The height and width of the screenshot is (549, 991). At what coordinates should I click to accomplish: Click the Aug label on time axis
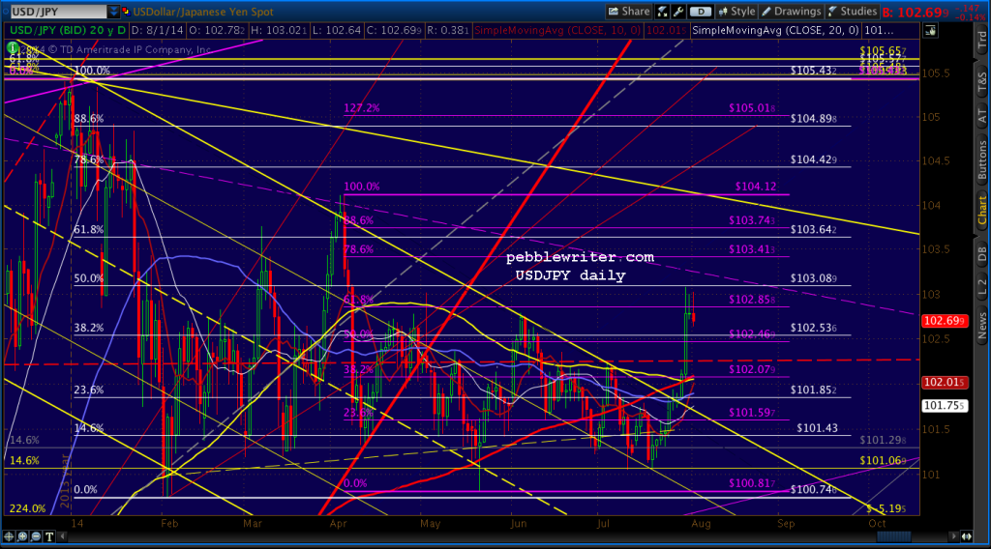click(x=701, y=524)
